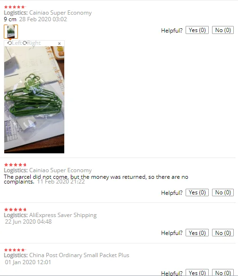Rotate the review photo right
This screenshot has width=238, height=276.
(x=32, y=43)
